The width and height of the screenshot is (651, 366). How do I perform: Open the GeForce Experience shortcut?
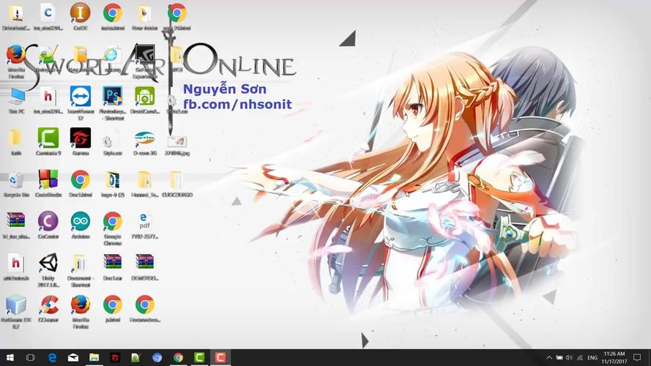coord(144,55)
